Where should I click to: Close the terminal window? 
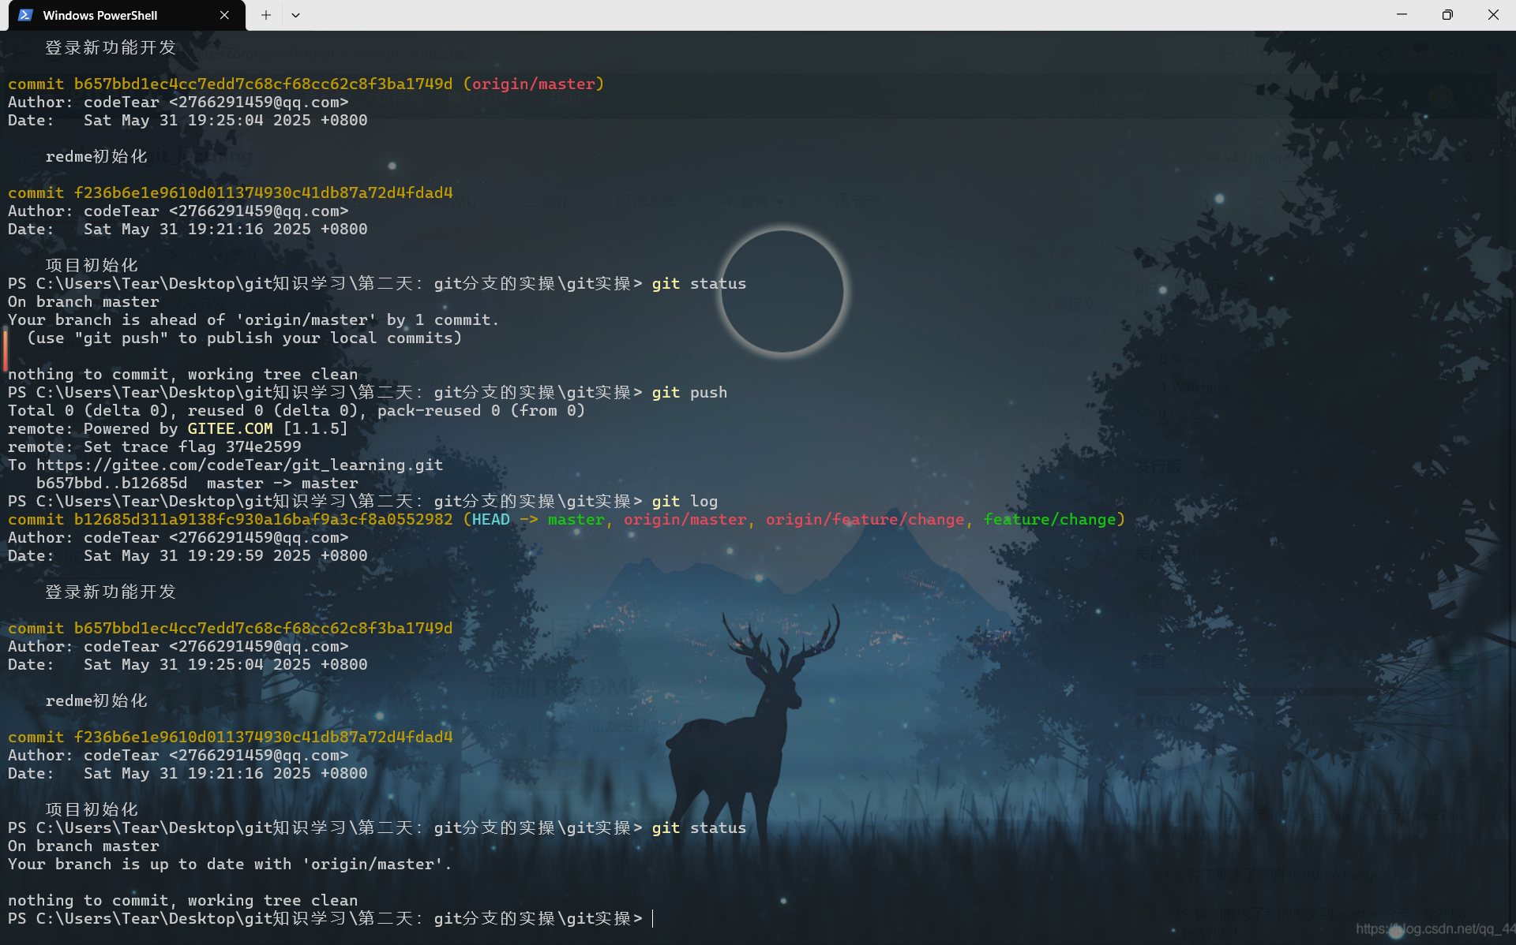(1492, 15)
